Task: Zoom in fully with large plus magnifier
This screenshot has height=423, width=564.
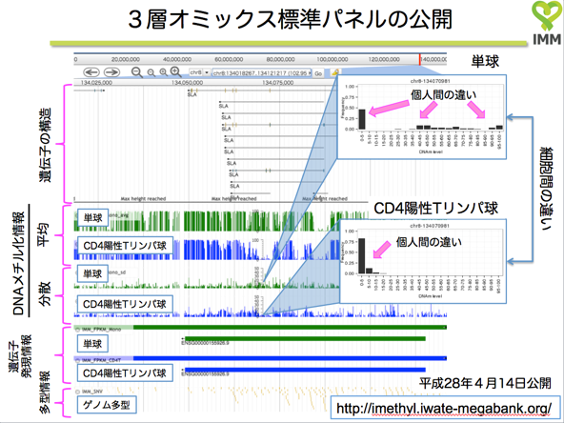Action: point(176,72)
